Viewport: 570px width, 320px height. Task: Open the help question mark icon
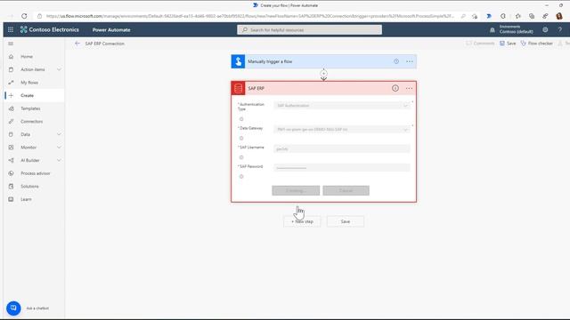[x=560, y=29]
